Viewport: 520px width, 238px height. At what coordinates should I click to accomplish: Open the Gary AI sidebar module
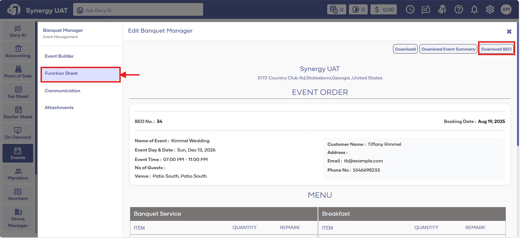[18, 31]
